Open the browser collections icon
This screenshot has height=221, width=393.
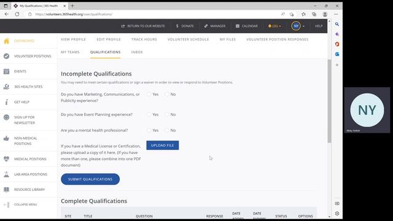click(314, 14)
